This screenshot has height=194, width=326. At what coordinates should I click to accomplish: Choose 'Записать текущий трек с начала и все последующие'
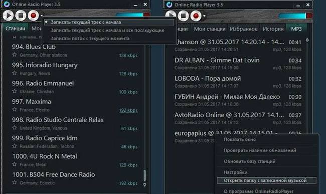pyautogui.click(x=107, y=30)
